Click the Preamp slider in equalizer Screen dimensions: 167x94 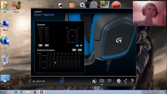pos(40,62)
